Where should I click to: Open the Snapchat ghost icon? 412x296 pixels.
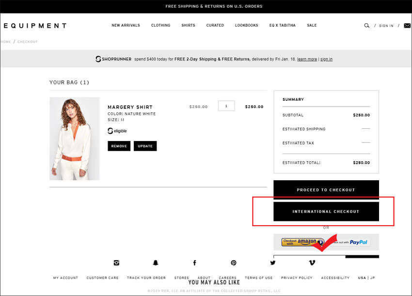click(x=156, y=263)
